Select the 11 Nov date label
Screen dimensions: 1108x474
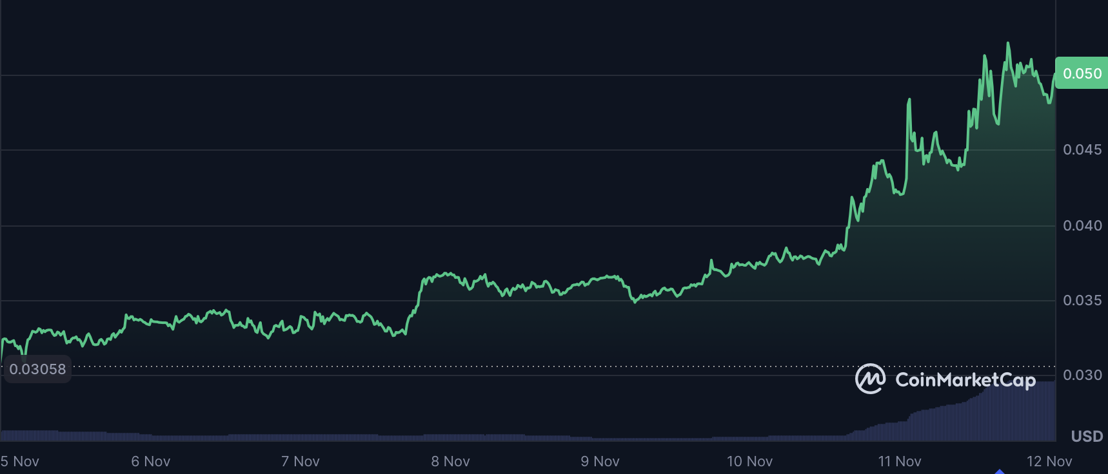[x=899, y=461]
